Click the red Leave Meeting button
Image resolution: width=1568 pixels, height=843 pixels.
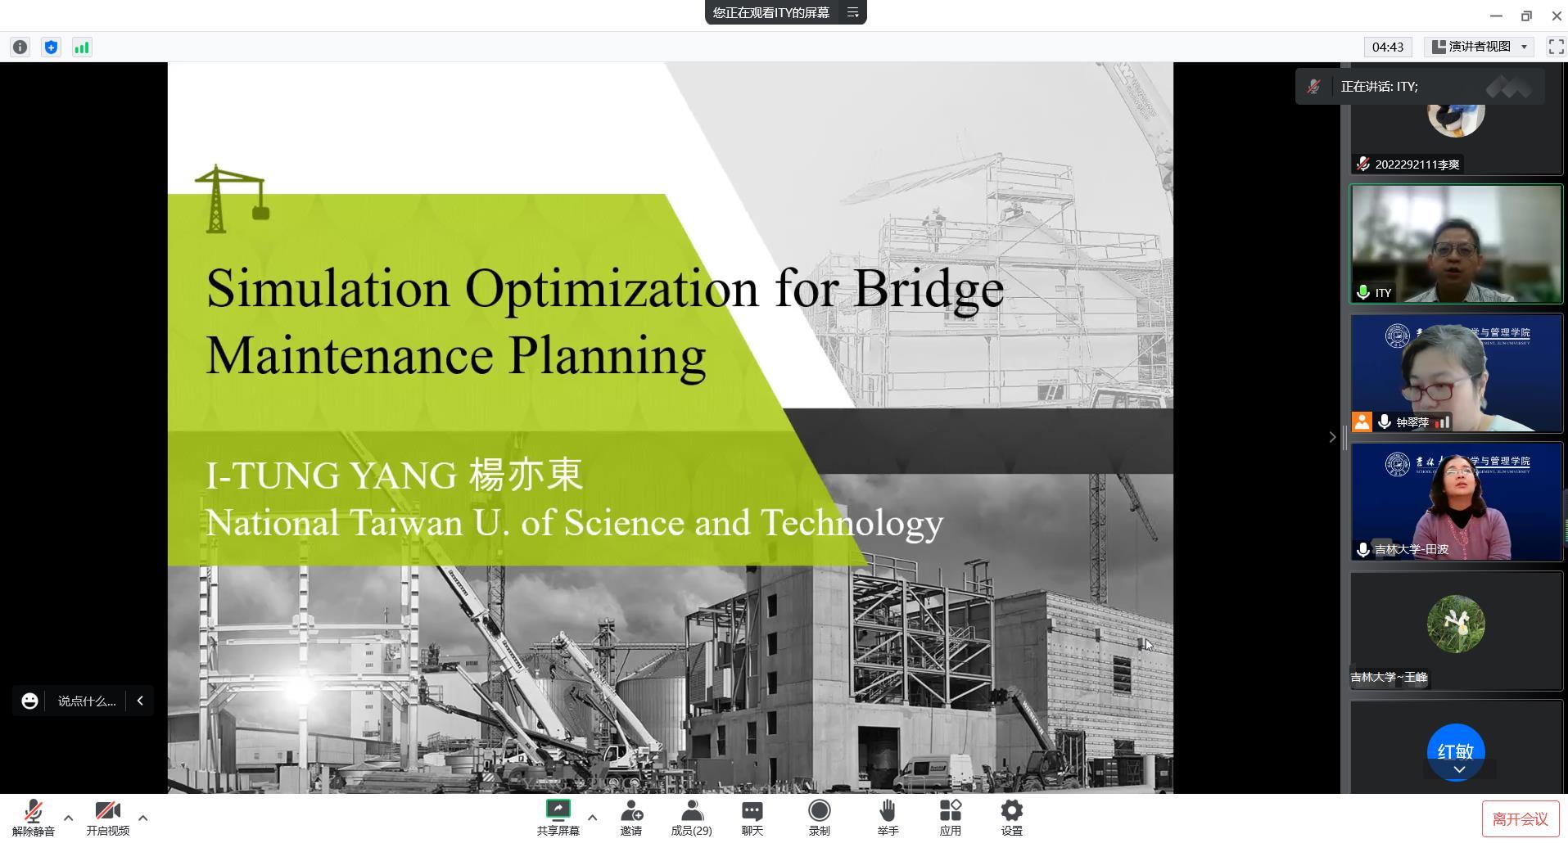pos(1520,819)
